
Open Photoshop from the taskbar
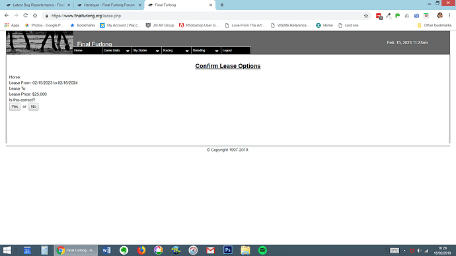[x=228, y=250]
